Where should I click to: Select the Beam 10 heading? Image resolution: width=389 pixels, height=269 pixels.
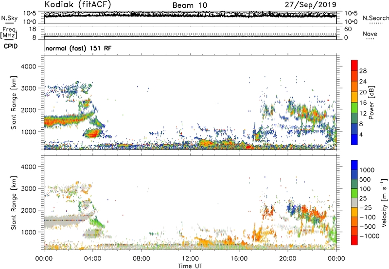click(x=190, y=5)
